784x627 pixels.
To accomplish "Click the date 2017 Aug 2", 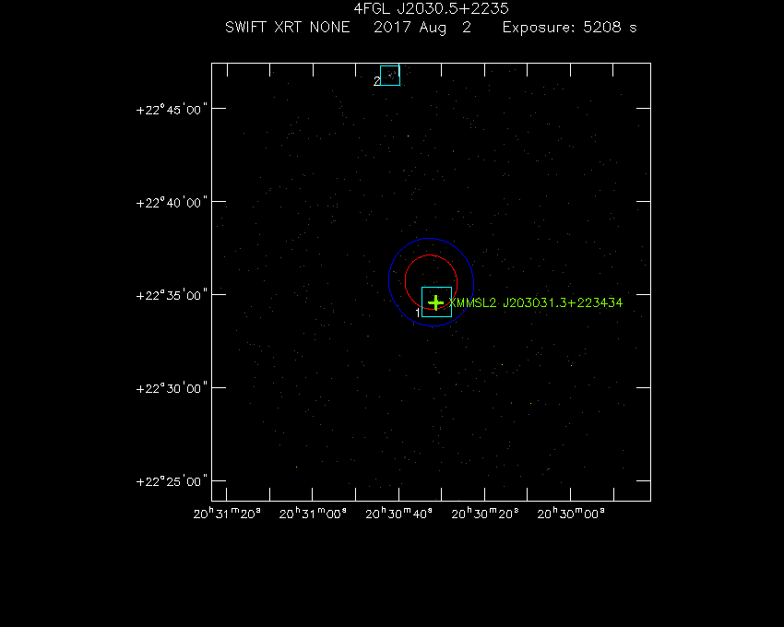I will 422,28.
